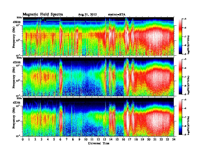Click hour 3 tick label on time axis
The image size is (207, 160).
(x=42, y=139)
